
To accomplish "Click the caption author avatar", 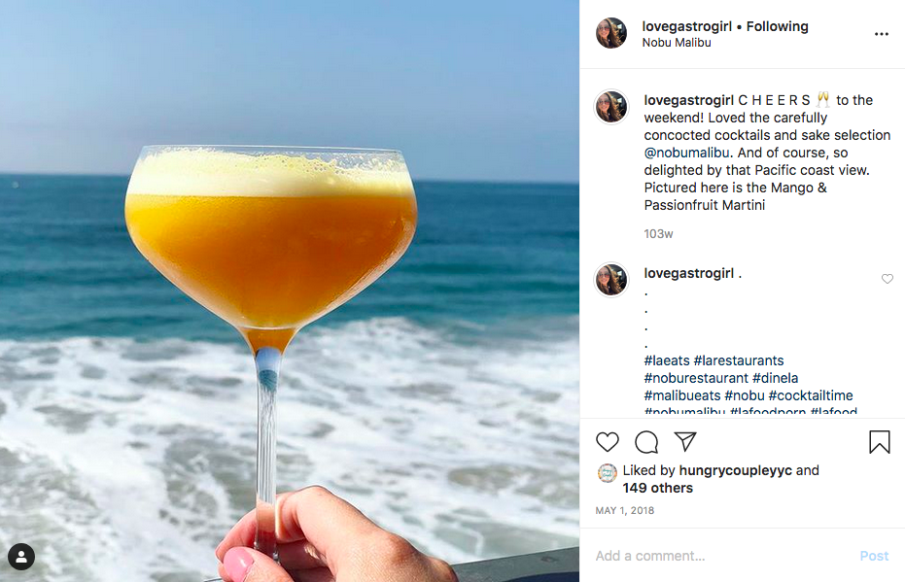I will point(611,107).
